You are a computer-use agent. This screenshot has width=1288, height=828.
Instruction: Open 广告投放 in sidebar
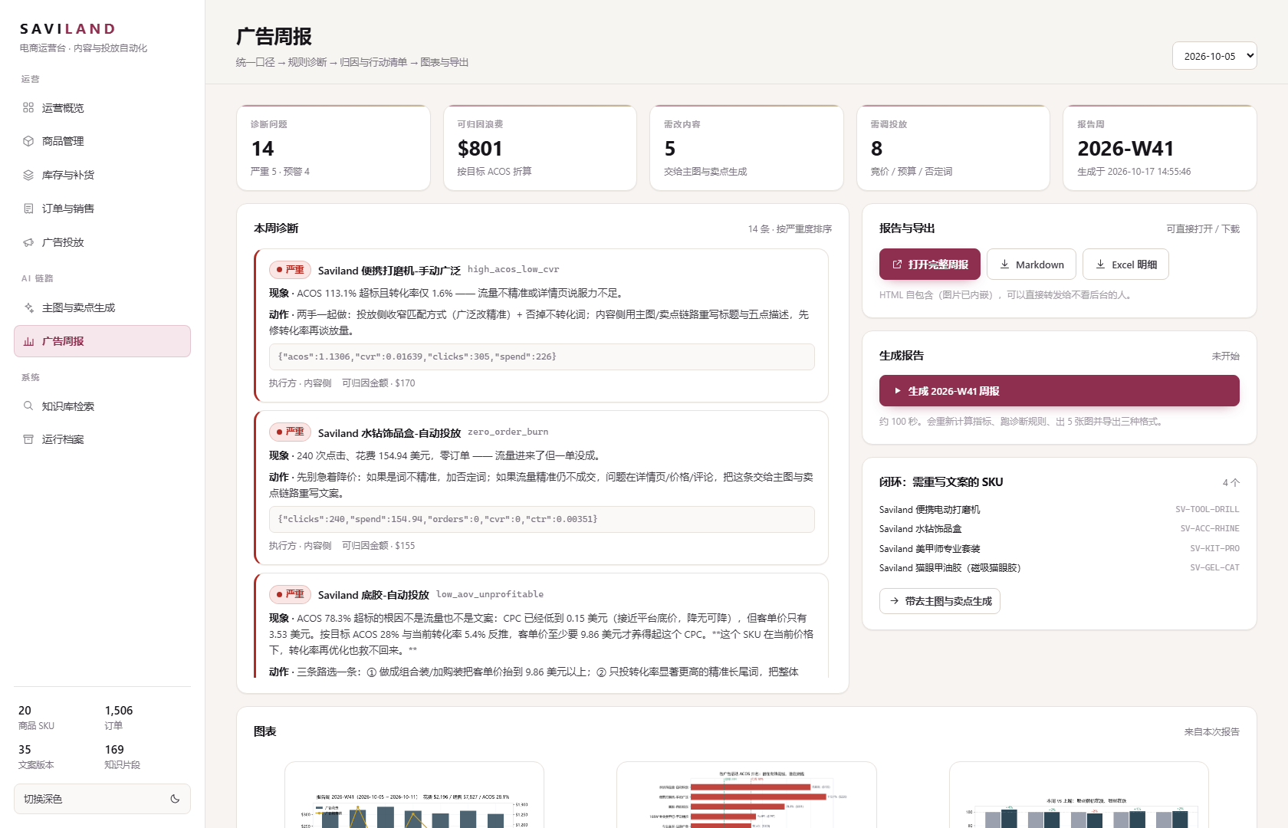tap(102, 242)
